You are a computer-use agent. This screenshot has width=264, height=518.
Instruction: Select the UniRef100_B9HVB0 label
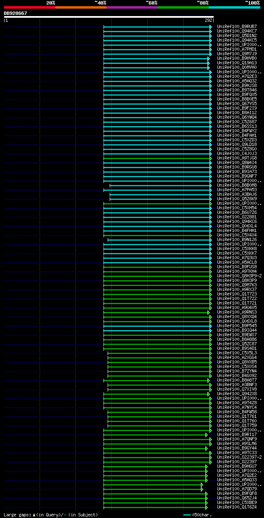(237, 58)
